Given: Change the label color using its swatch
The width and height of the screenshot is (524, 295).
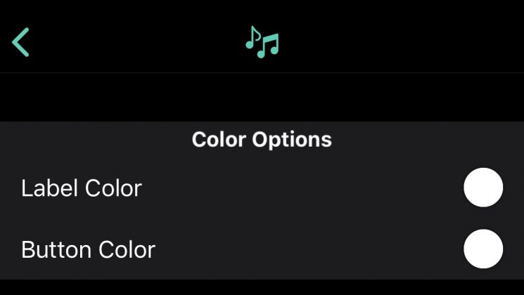Looking at the screenshot, I should [483, 188].
